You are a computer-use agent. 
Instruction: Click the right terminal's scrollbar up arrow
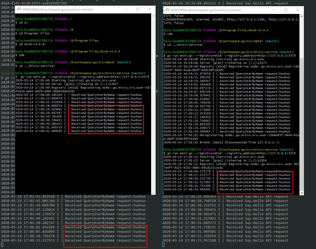302,16
